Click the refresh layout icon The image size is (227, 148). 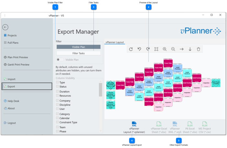pyautogui.click(x=131, y=49)
